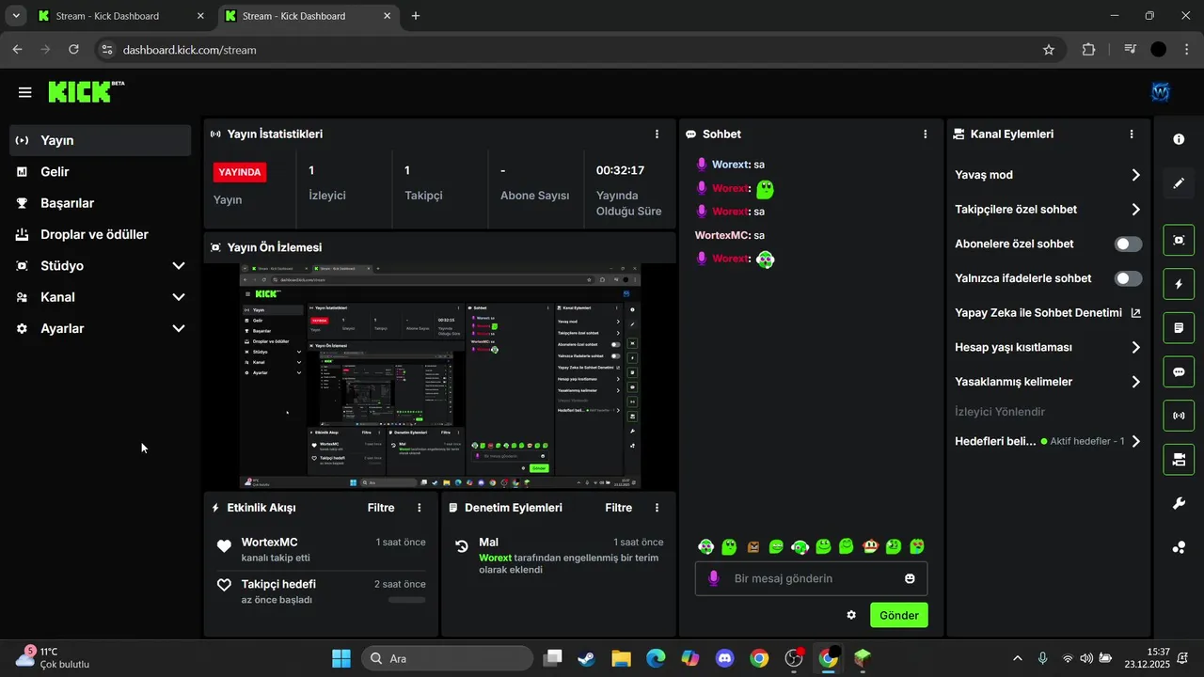Open Yasaklanmış kelimeler arrow
Viewport: 1204px width, 677px height.
(x=1135, y=382)
